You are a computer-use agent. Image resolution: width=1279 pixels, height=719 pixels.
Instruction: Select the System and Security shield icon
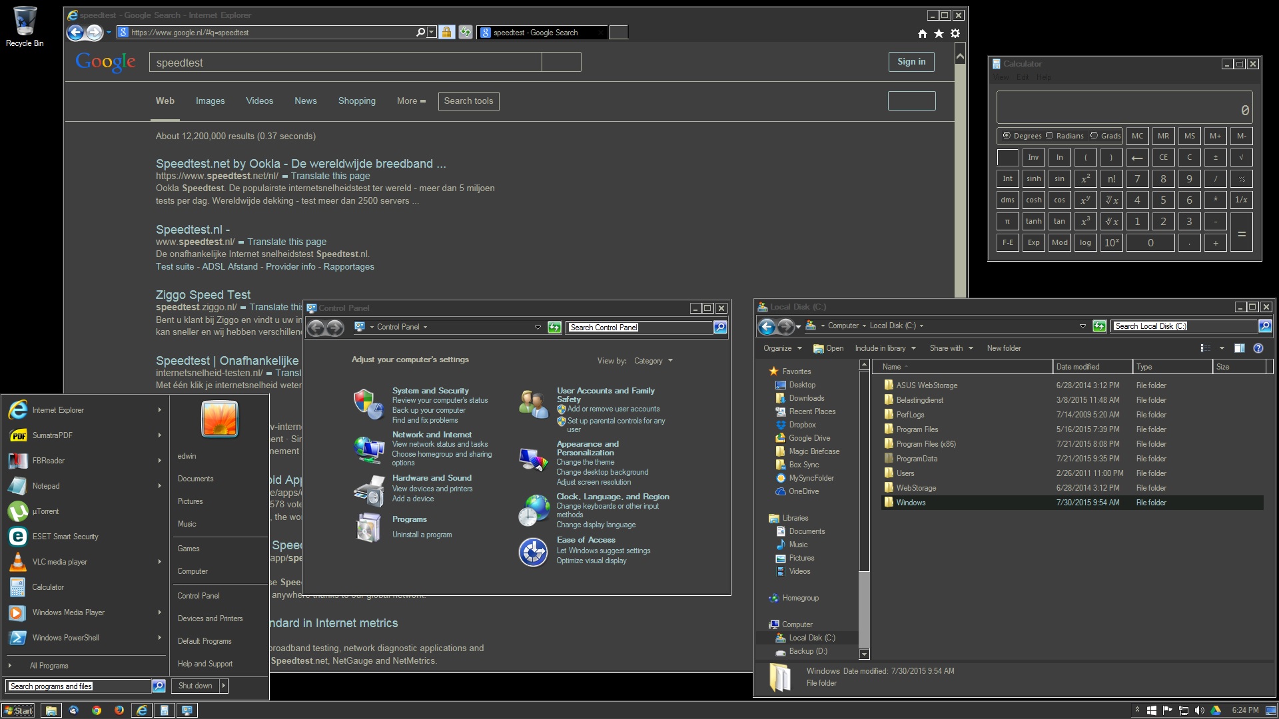[368, 404]
